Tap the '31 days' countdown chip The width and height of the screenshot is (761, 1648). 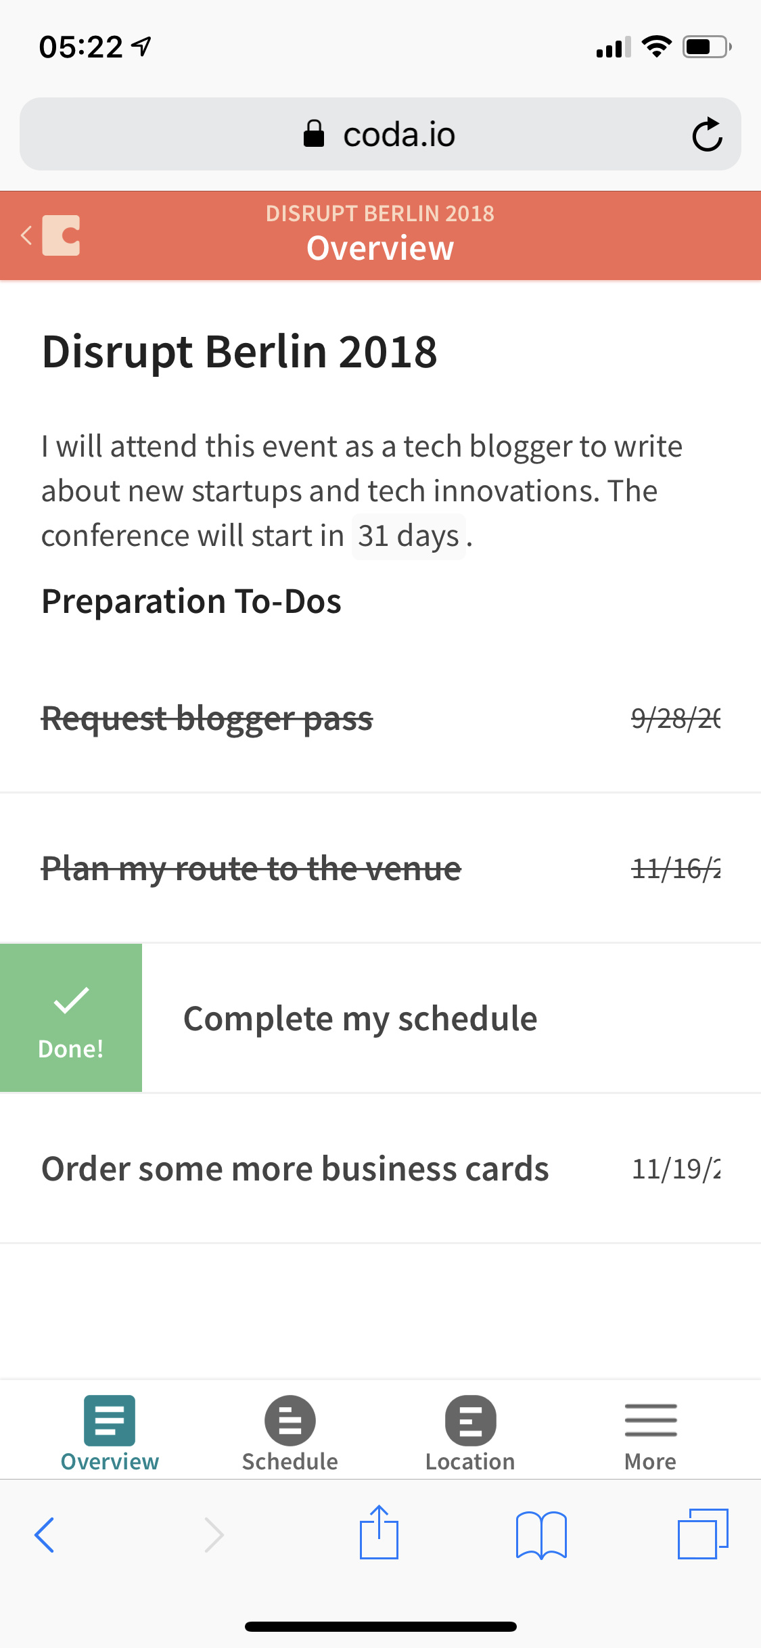[409, 536]
